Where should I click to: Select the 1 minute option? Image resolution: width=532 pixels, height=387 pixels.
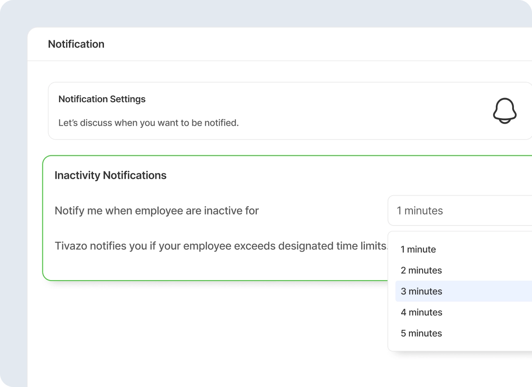click(x=418, y=249)
